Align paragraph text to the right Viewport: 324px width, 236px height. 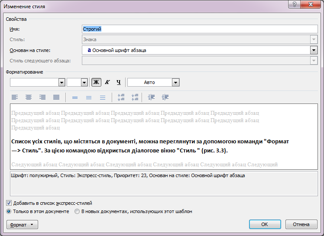(x=42, y=97)
